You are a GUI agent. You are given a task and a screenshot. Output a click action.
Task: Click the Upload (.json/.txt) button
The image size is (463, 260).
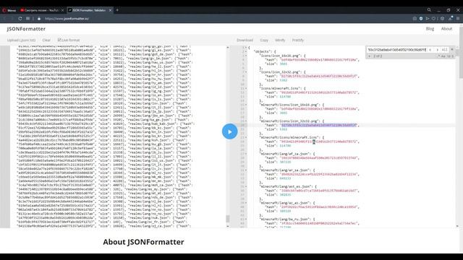pyautogui.click(x=21, y=40)
